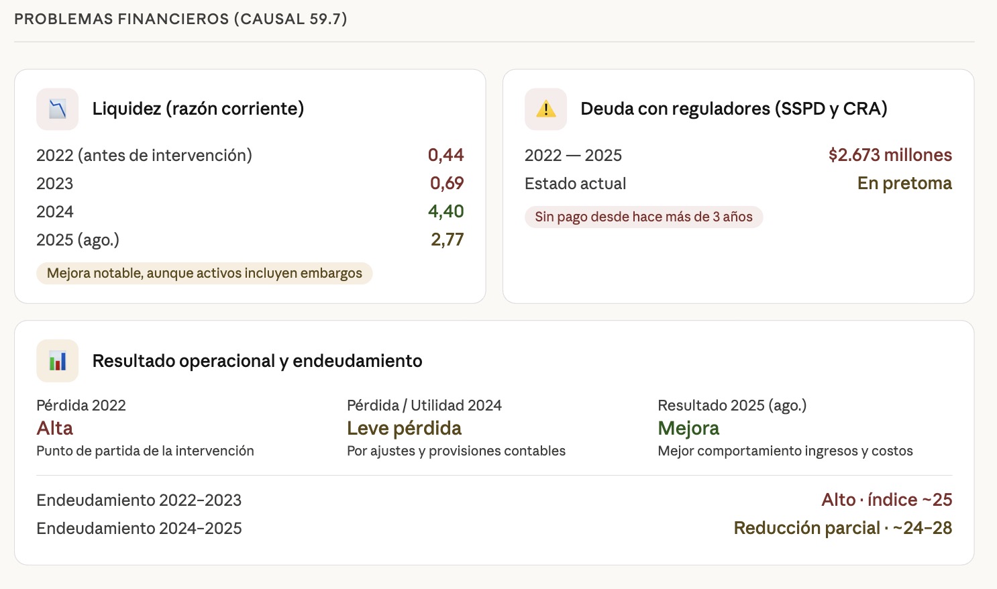Screen dimensions: 997x589
Task: Select the 0,69 liquidity value for 2023
Action: [x=446, y=183]
